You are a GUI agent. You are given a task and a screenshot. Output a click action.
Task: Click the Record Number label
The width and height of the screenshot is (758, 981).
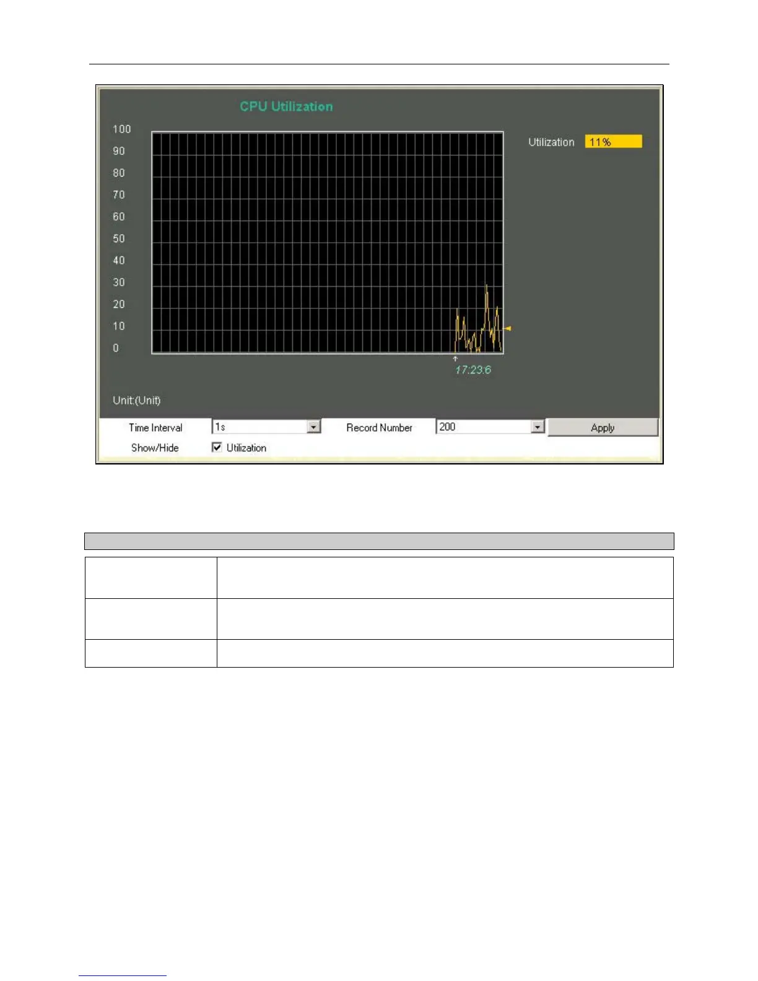click(x=379, y=427)
